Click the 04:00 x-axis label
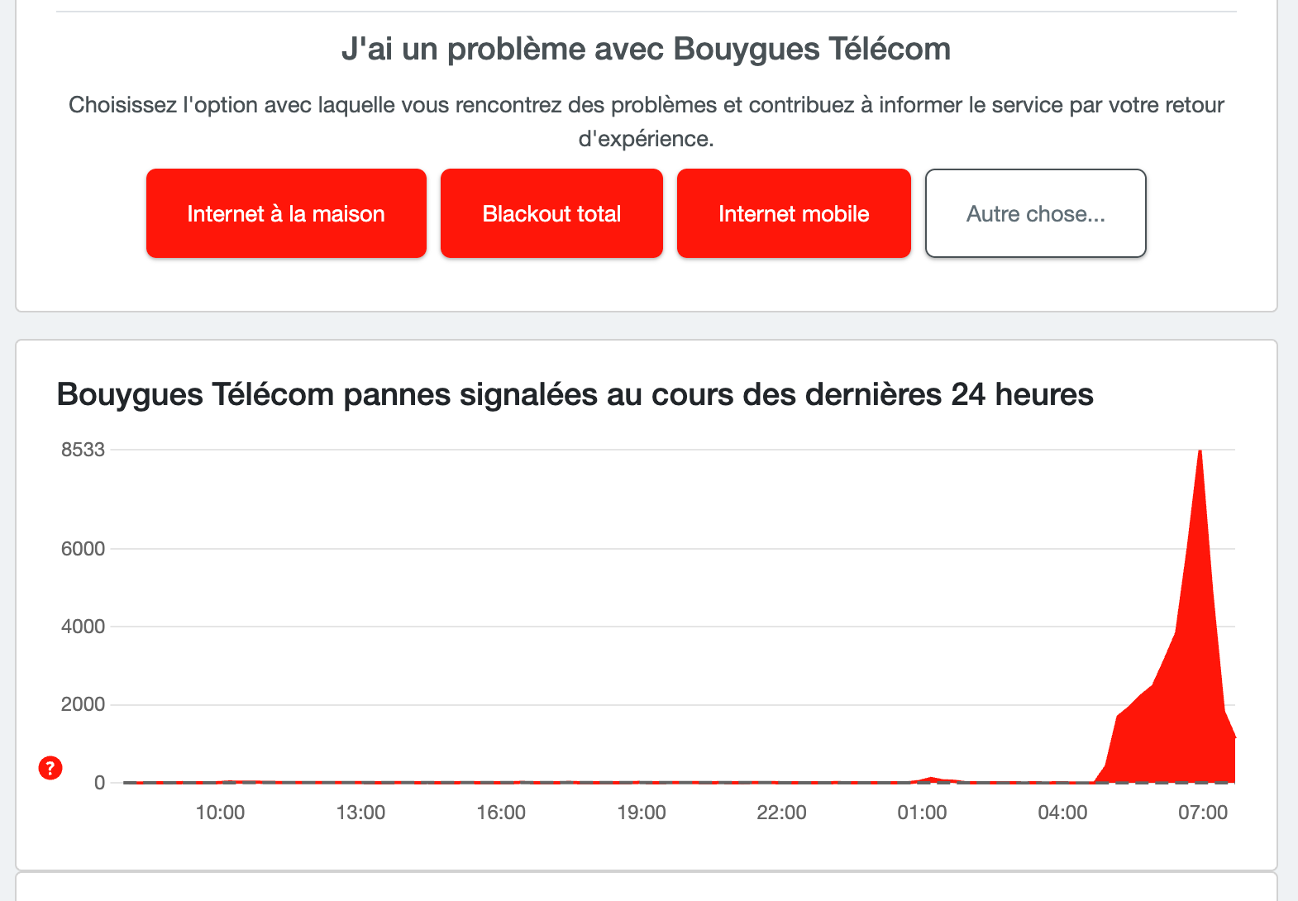Screen dimensions: 1298x901 click(1062, 813)
